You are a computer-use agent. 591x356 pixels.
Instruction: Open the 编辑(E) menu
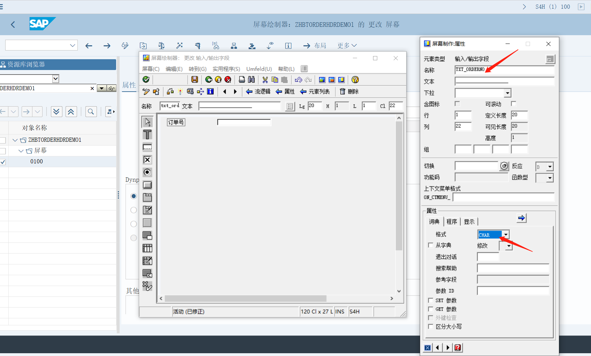174,69
